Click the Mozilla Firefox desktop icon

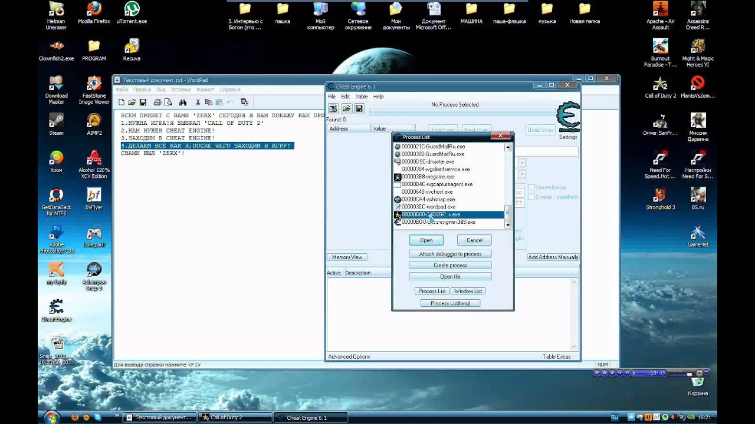pos(94,9)
